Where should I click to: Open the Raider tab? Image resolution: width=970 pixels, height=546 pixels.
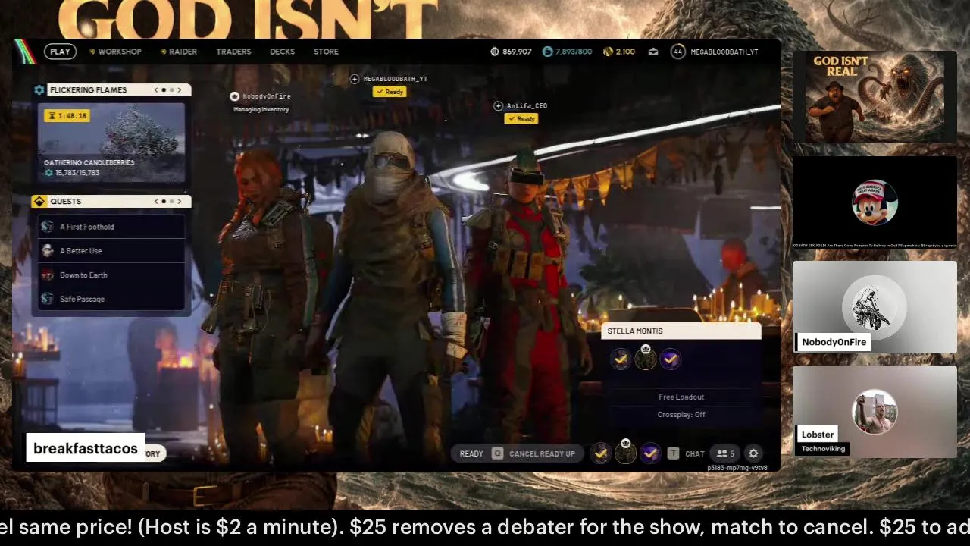point(179,52)
